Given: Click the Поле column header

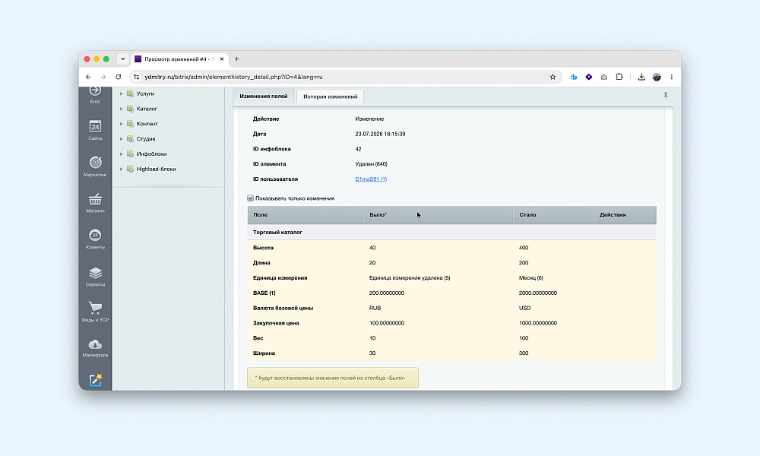Looking at the screenshot, I should point(306,214).
